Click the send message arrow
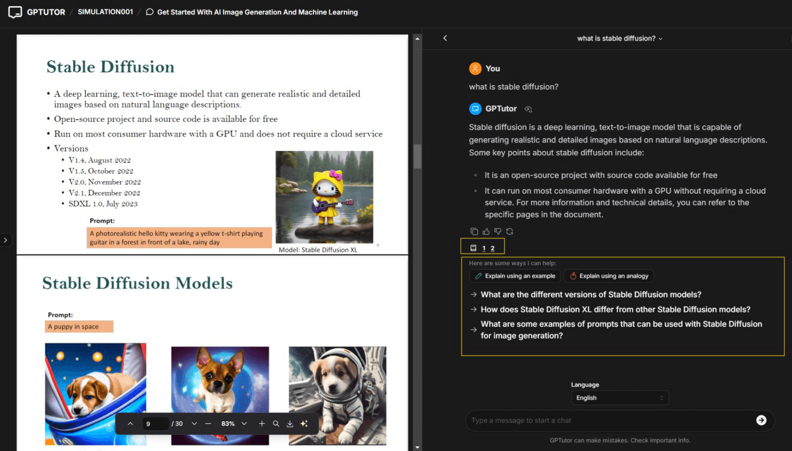792x451 pixels. [761, 420]
